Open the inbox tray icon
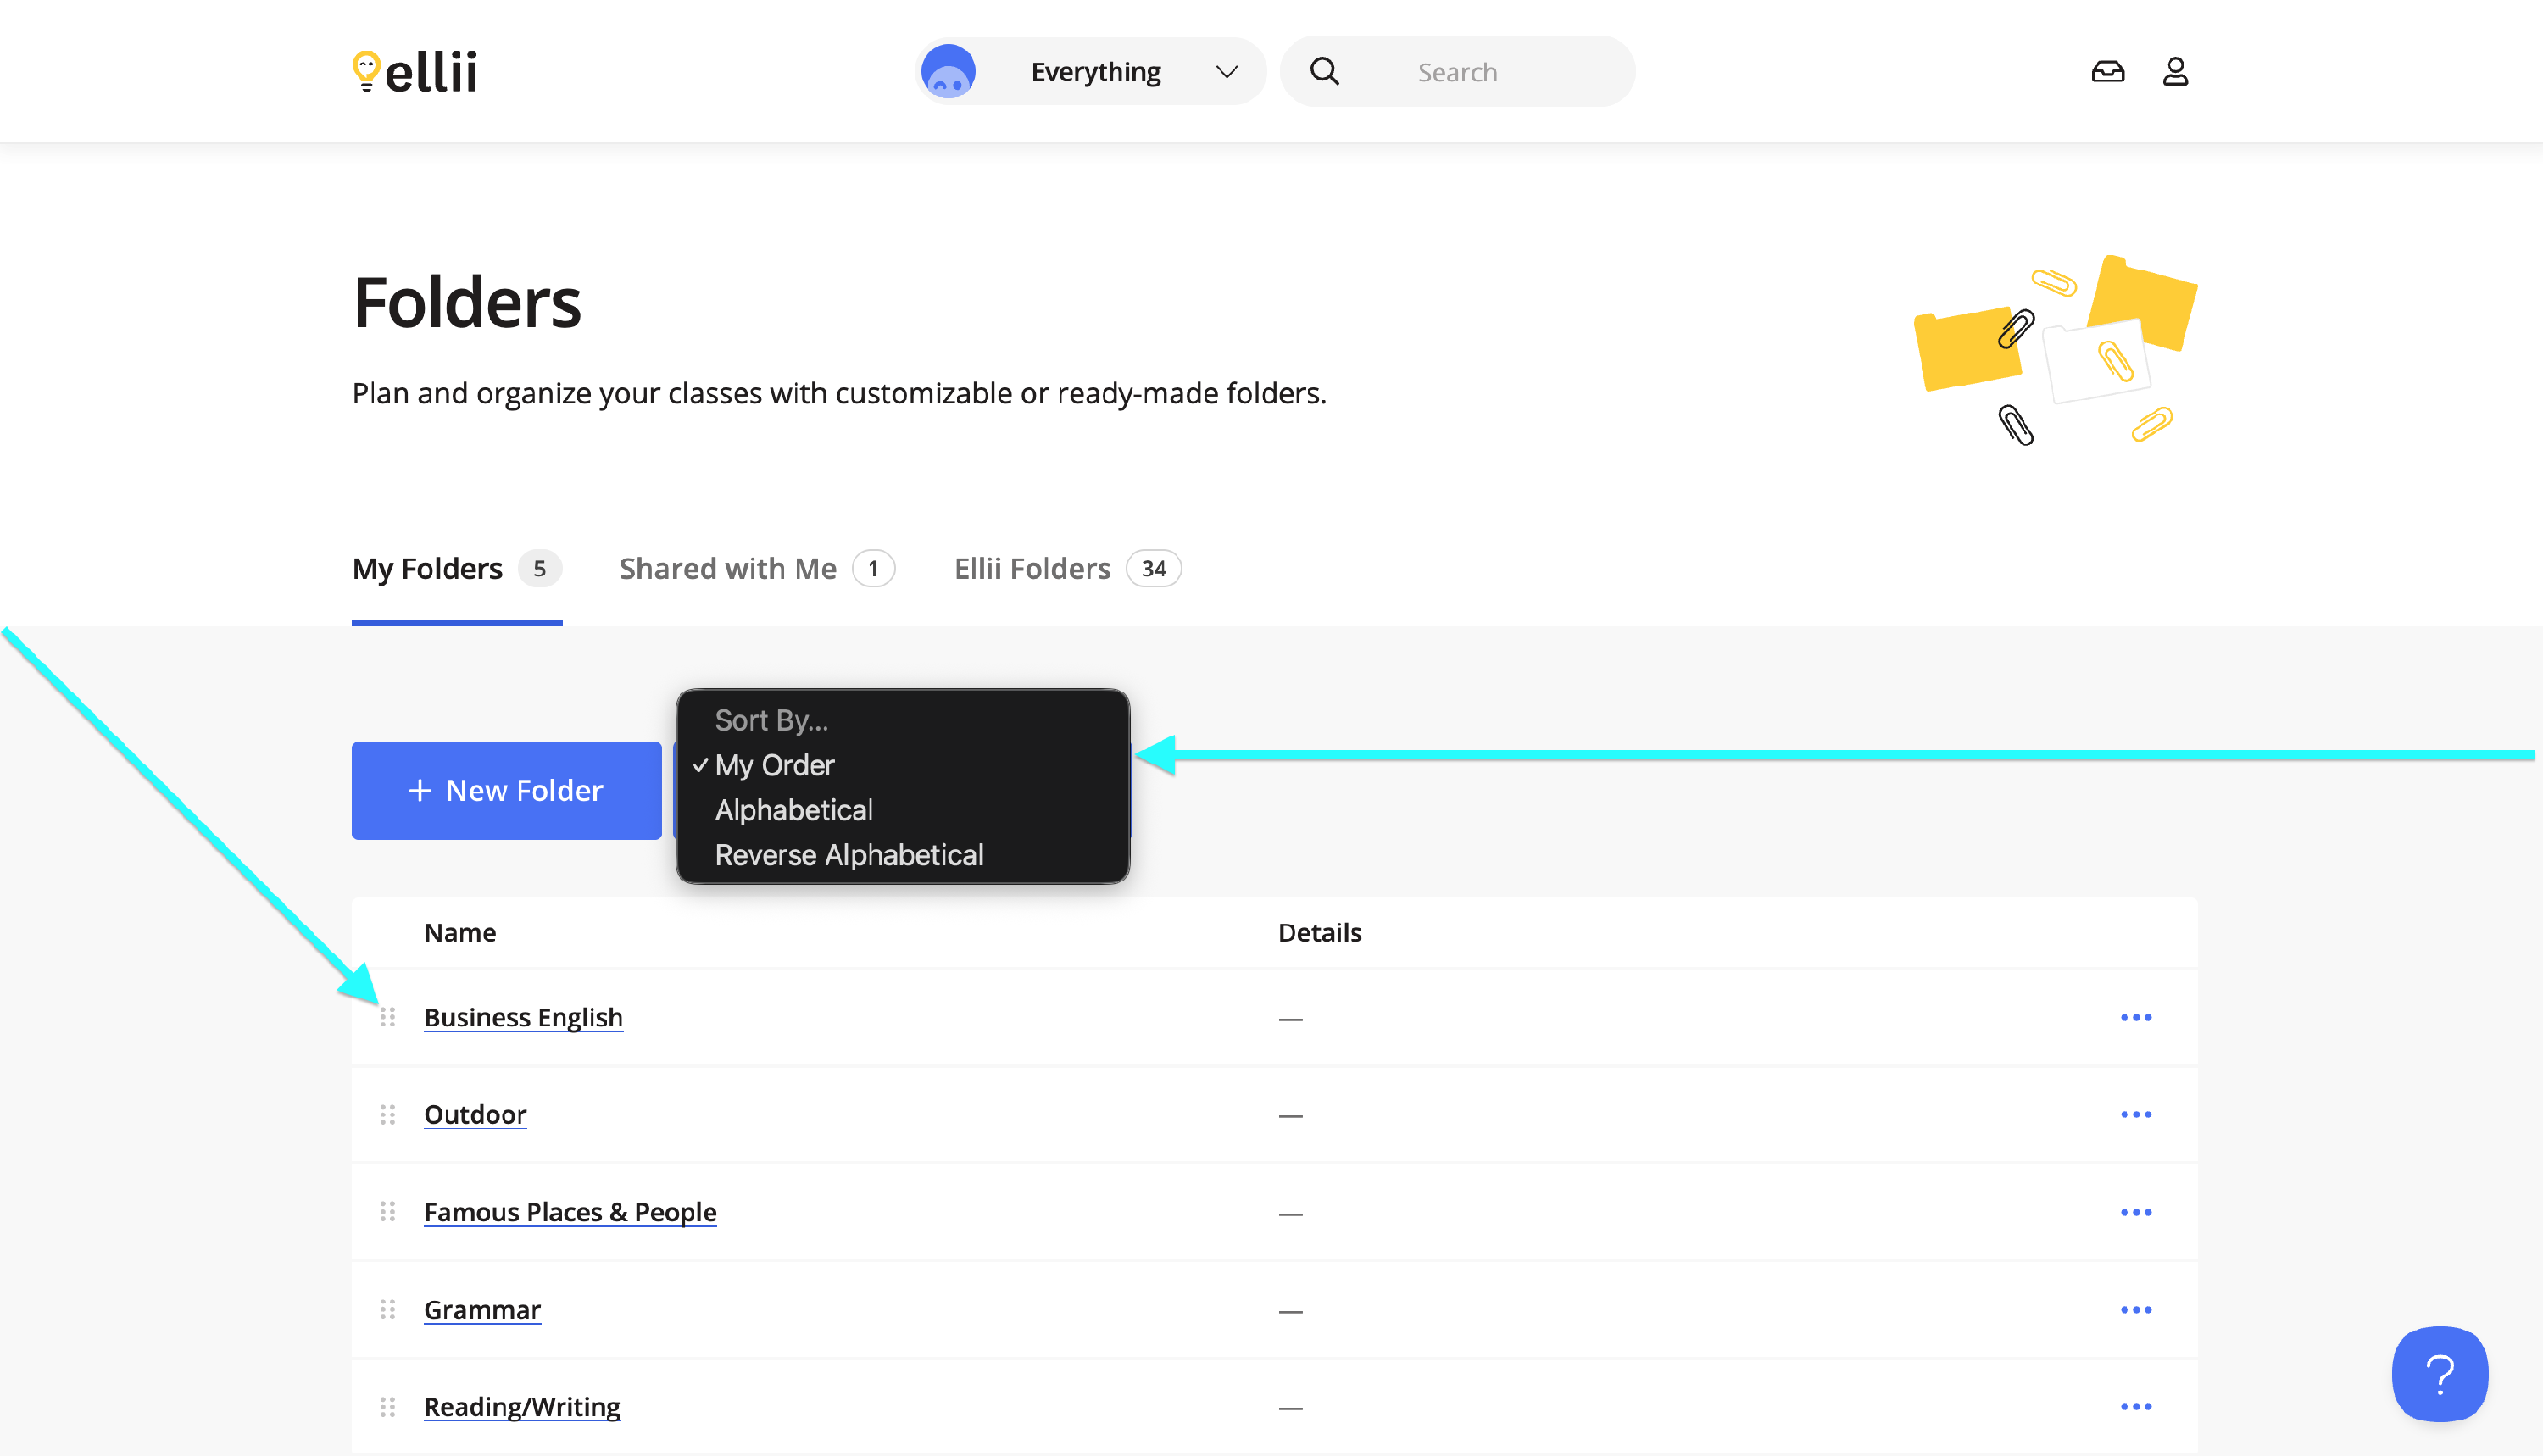The height and width of the screenshot is (1456, 2543). coord(2107,72)
